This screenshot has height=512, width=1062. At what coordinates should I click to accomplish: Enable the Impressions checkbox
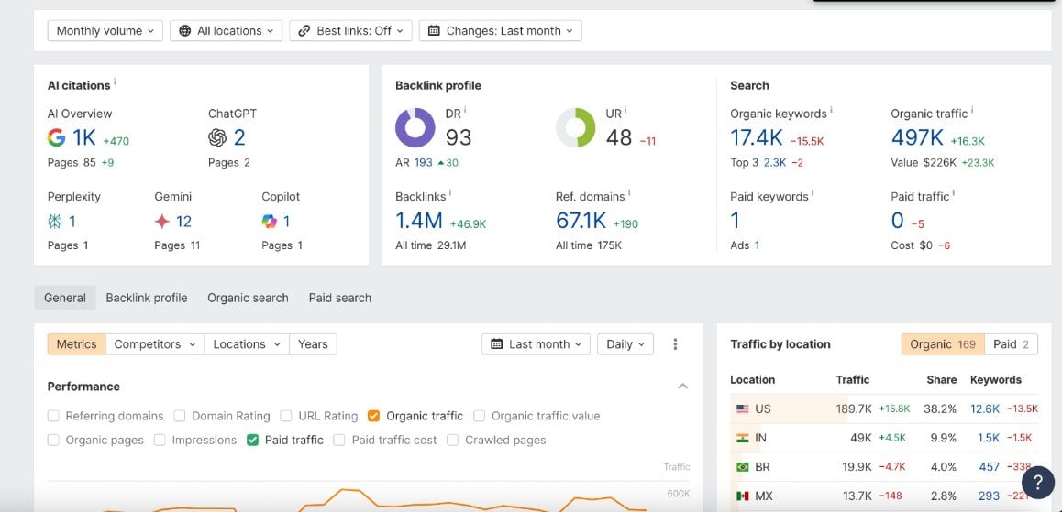(x=160, y=441)
